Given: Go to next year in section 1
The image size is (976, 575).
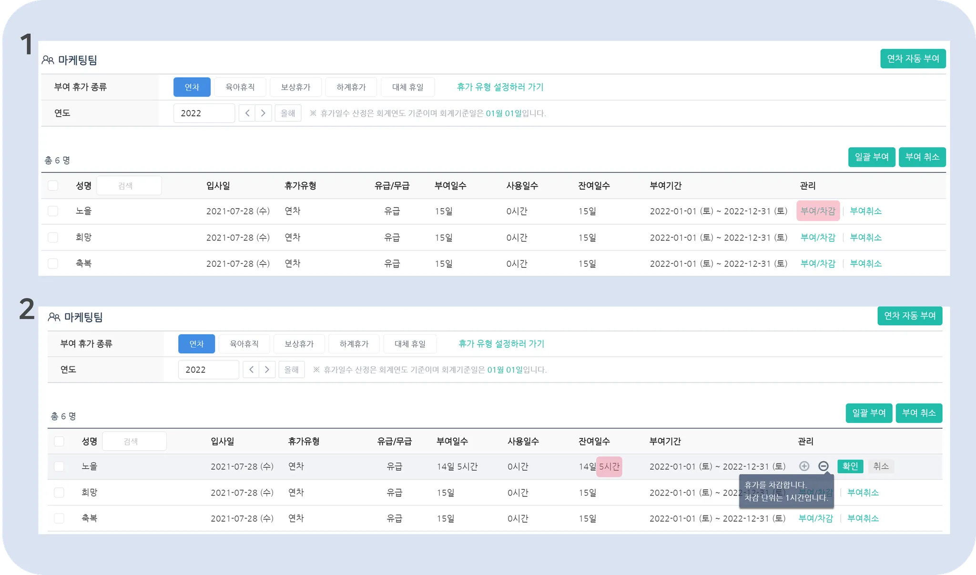Looking at the screenshot, I should 263,113.
